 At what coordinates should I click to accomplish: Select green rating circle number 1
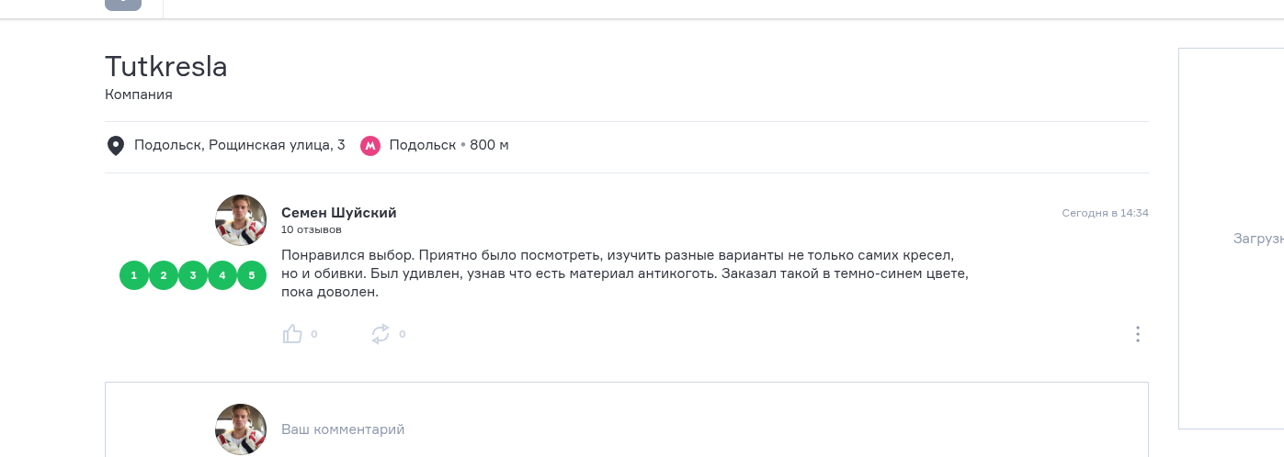[134, 275]
